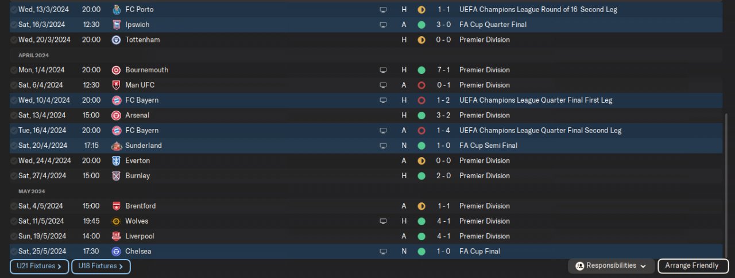
Task: Click the Liverpool club badge
Action: [x=116, y=236]
